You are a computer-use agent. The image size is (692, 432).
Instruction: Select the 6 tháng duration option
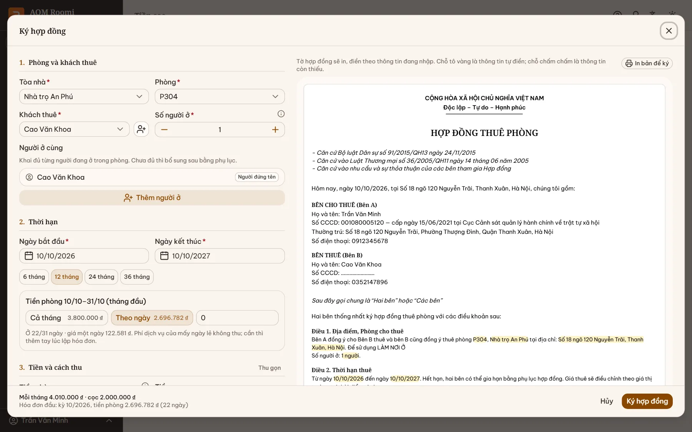click(34, 277)
